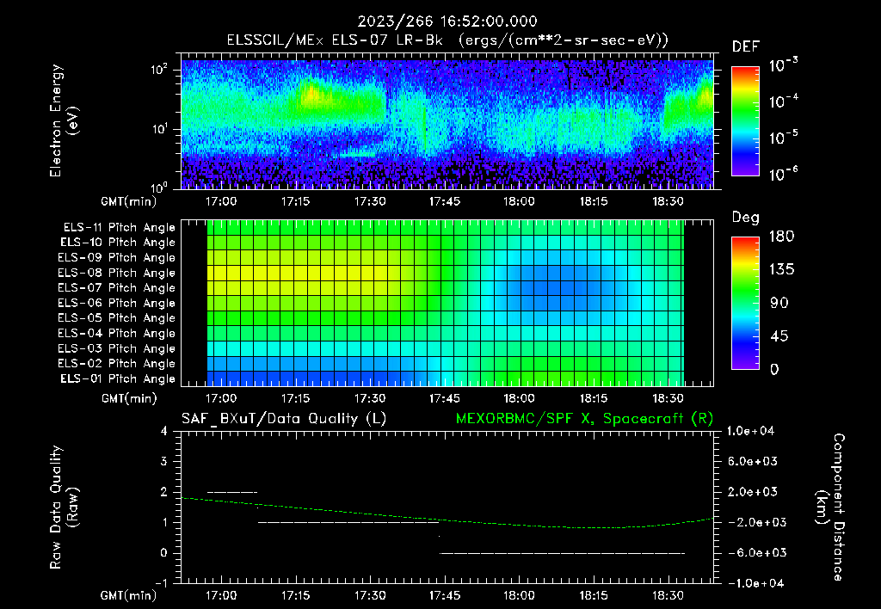Screen dimensions: 881x609
Task: Click the quality level 0 line segment
Action: click(562, 553)
